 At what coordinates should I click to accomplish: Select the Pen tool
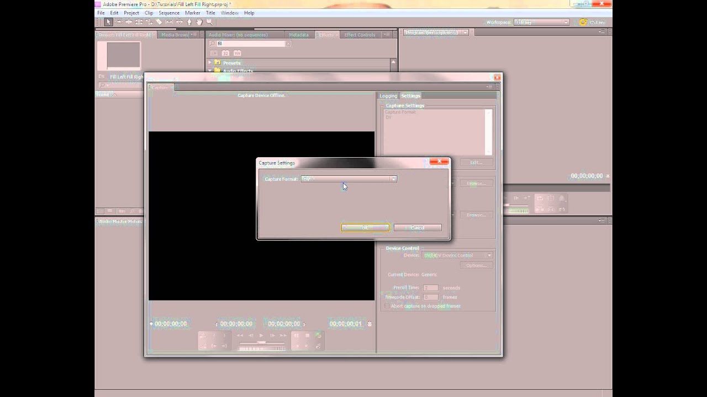click(x=189, y=22)
